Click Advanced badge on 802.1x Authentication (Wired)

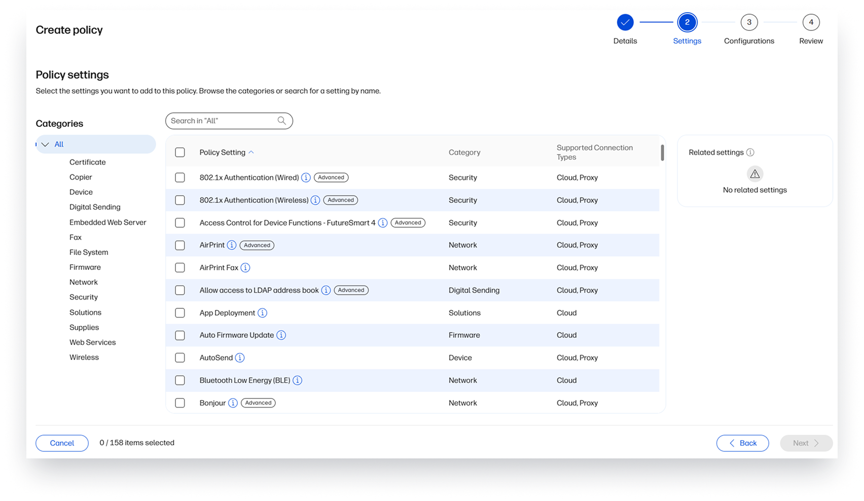[331, 177]
